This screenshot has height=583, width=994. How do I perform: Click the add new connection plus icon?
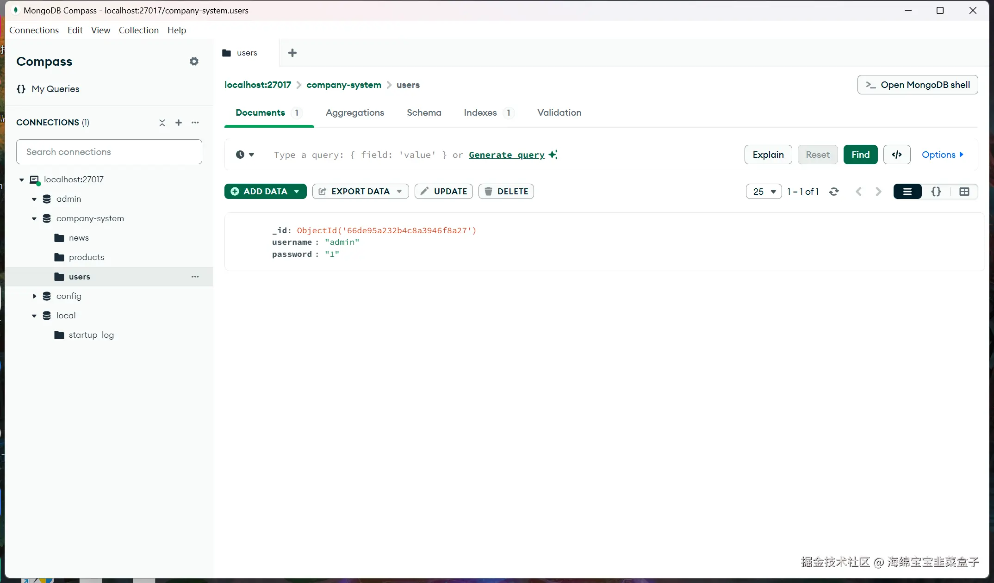179,123
